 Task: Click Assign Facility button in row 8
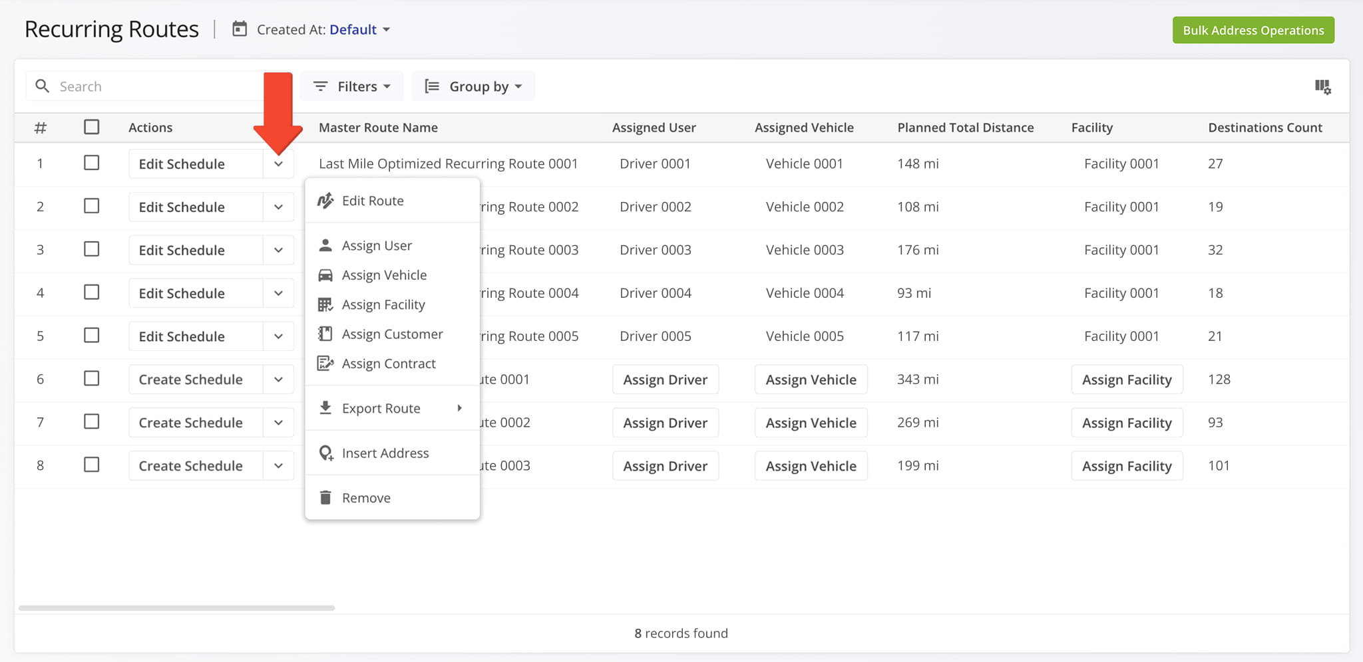click(1127, 466)
